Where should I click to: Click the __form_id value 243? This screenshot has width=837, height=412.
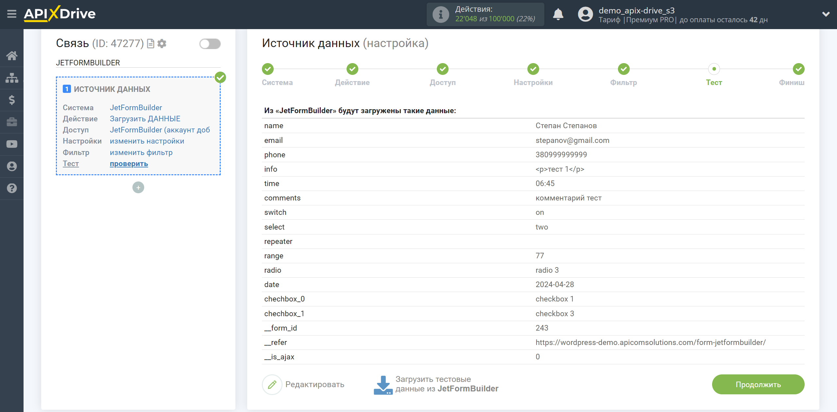[x=542, y=328]
